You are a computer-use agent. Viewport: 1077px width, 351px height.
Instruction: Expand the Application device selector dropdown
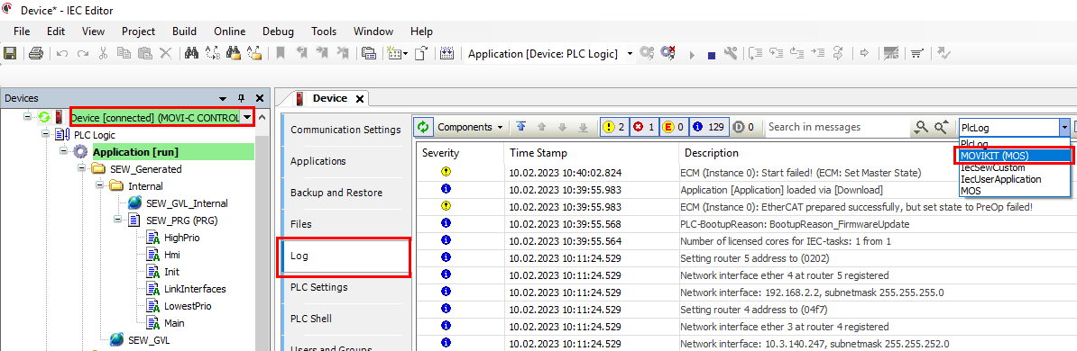[630, 53]
